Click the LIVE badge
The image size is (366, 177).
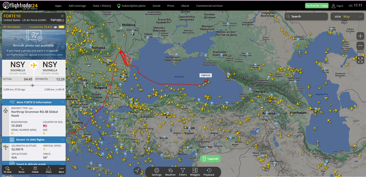61,27
